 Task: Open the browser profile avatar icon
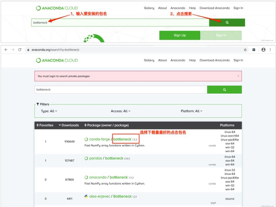pyautogui.click(x=263, y=50)
